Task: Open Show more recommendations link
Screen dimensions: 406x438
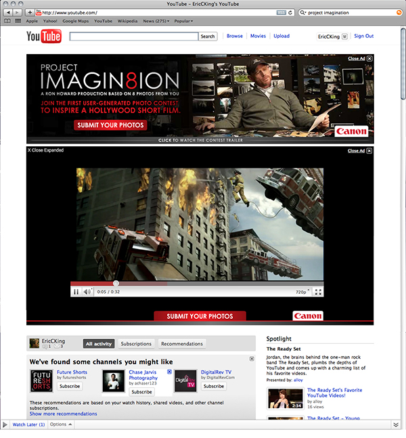Action: tap(64, 414)
